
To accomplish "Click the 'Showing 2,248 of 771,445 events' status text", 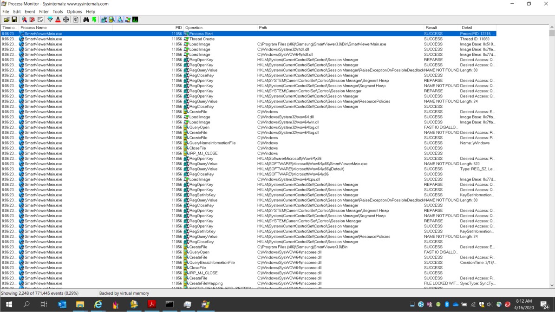I will click(39, 293).
